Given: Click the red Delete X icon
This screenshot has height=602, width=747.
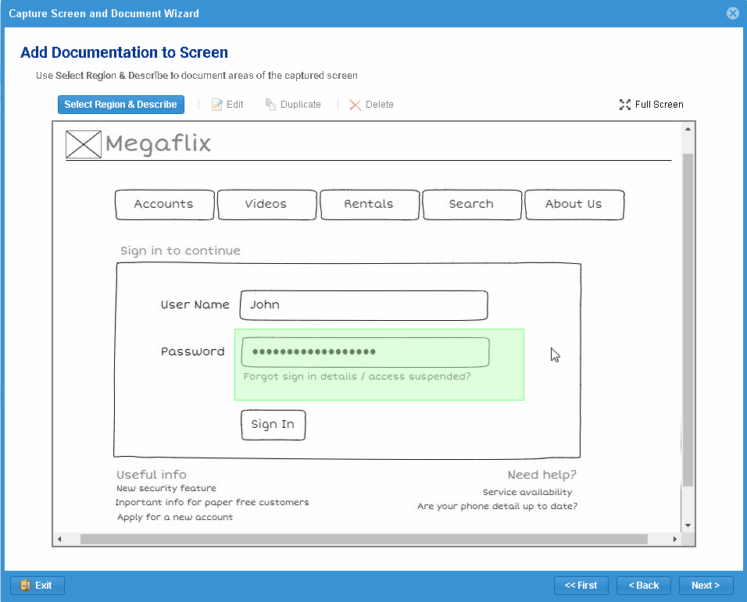Looking at the screenshot, I should tap(355, 105).
